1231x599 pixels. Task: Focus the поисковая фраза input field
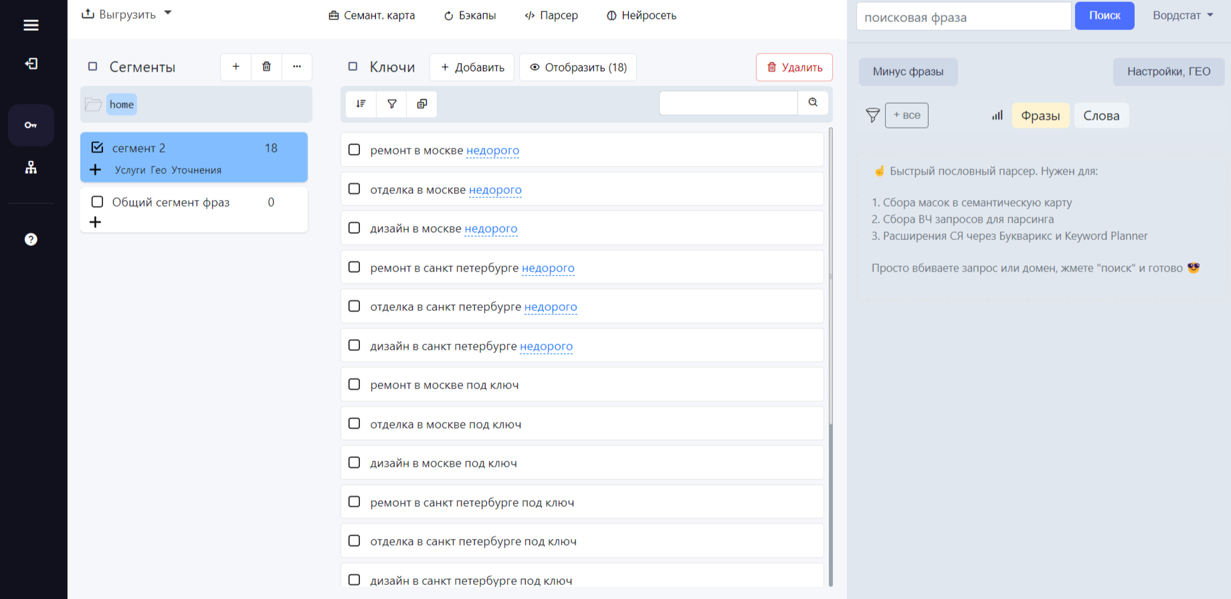964,17
